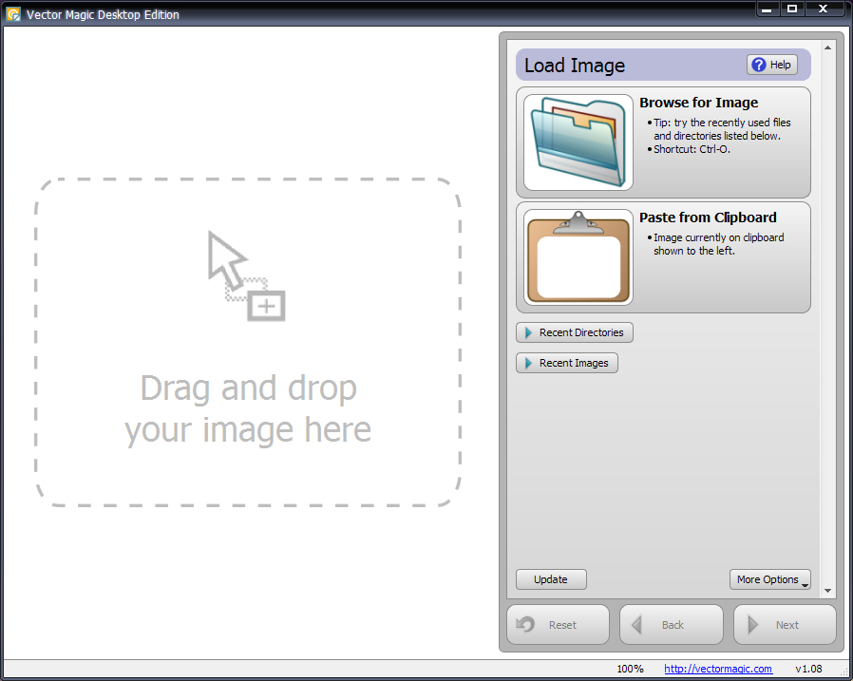Open the More Options dropdown

769,579
